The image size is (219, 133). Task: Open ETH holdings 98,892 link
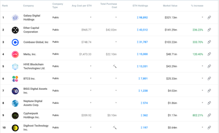point(142,18)
